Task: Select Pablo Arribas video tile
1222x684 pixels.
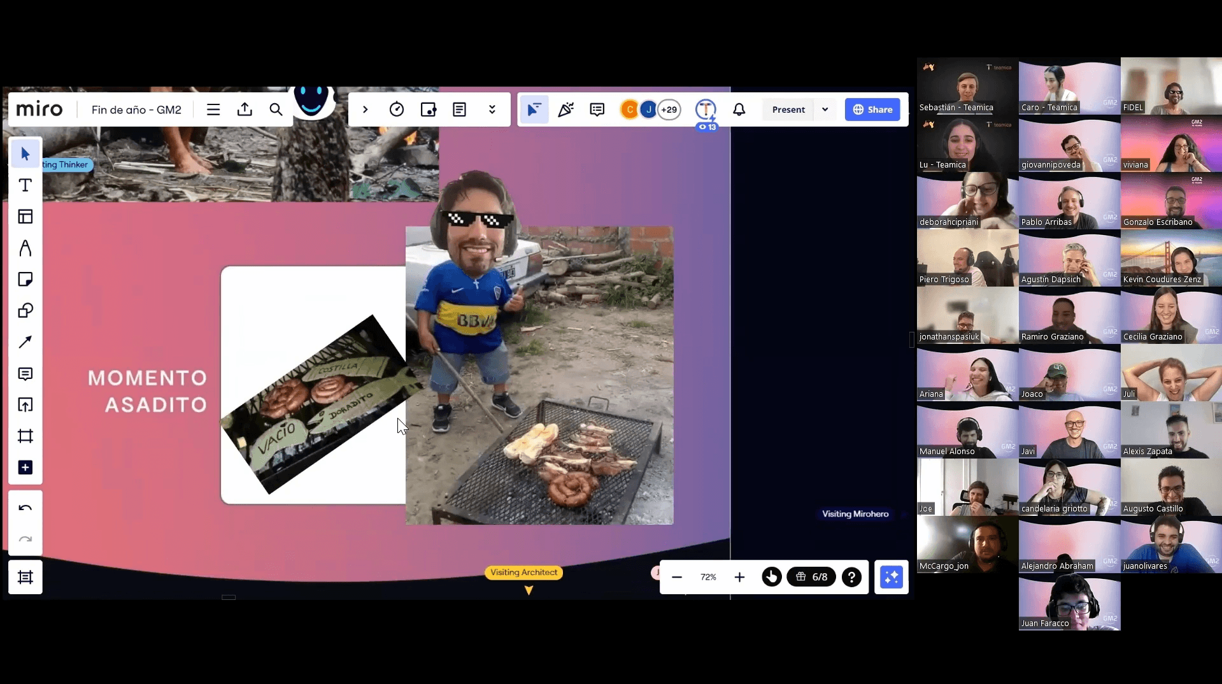Action: click(x=1069, y=201)
